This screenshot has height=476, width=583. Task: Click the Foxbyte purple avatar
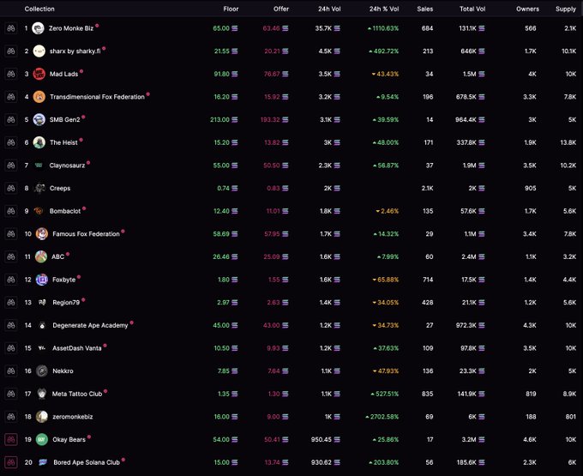coord(42,280)
